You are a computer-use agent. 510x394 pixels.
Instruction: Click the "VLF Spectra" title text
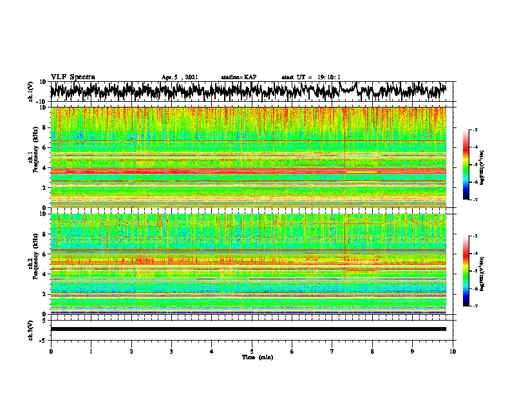(73, 77)
